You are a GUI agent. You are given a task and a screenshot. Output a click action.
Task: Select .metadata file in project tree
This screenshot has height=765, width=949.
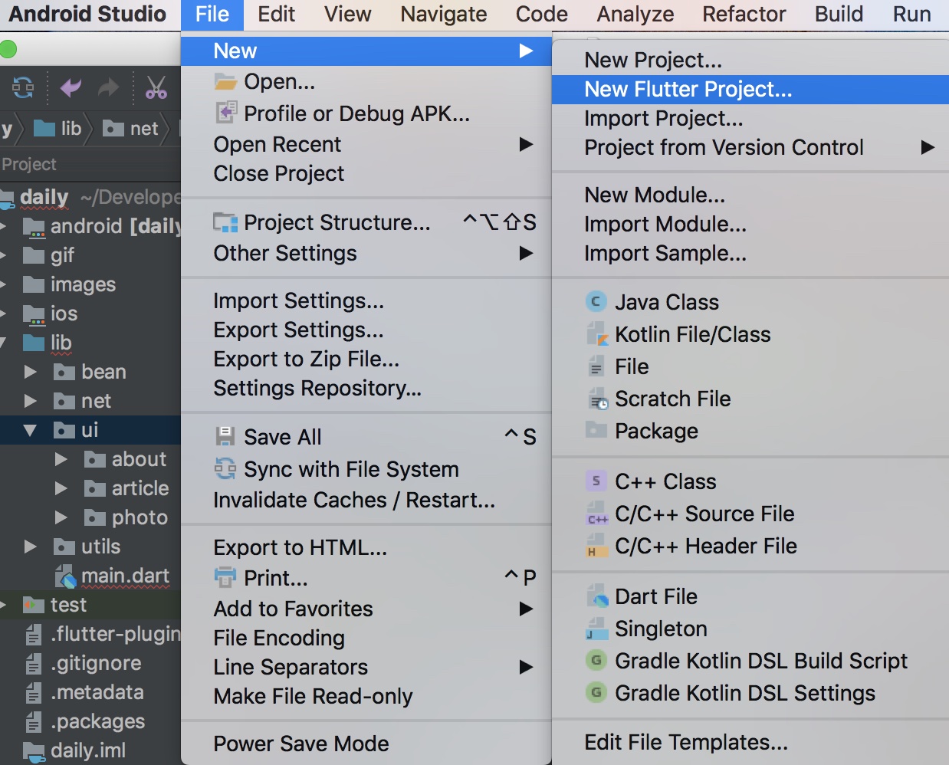click(97, 692)
